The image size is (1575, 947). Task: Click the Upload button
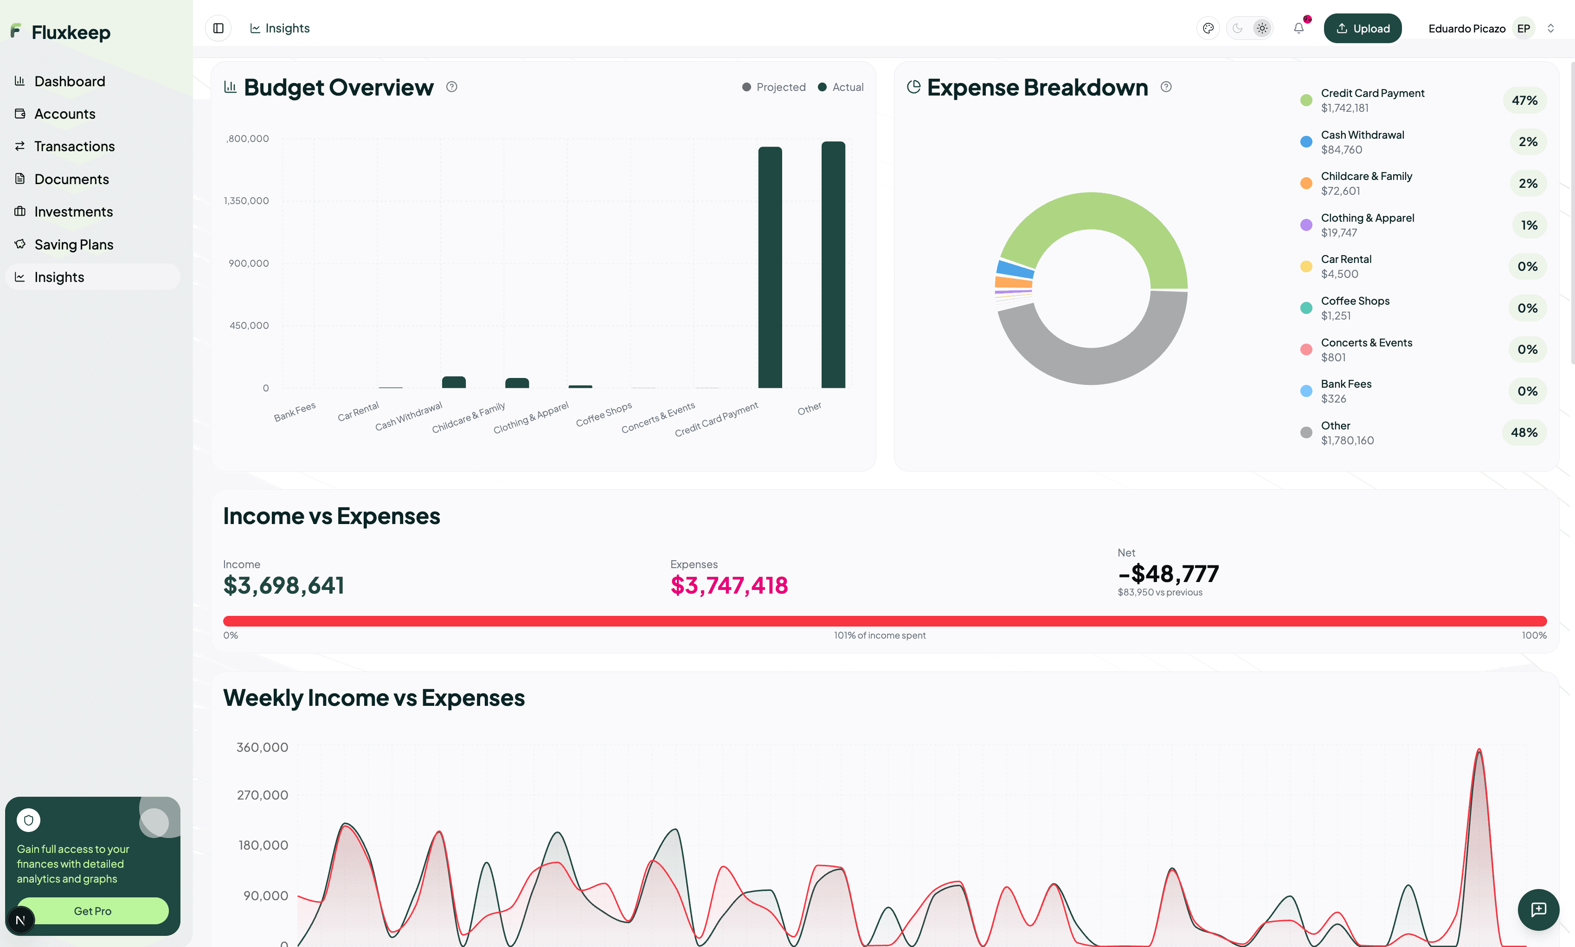1363,27
